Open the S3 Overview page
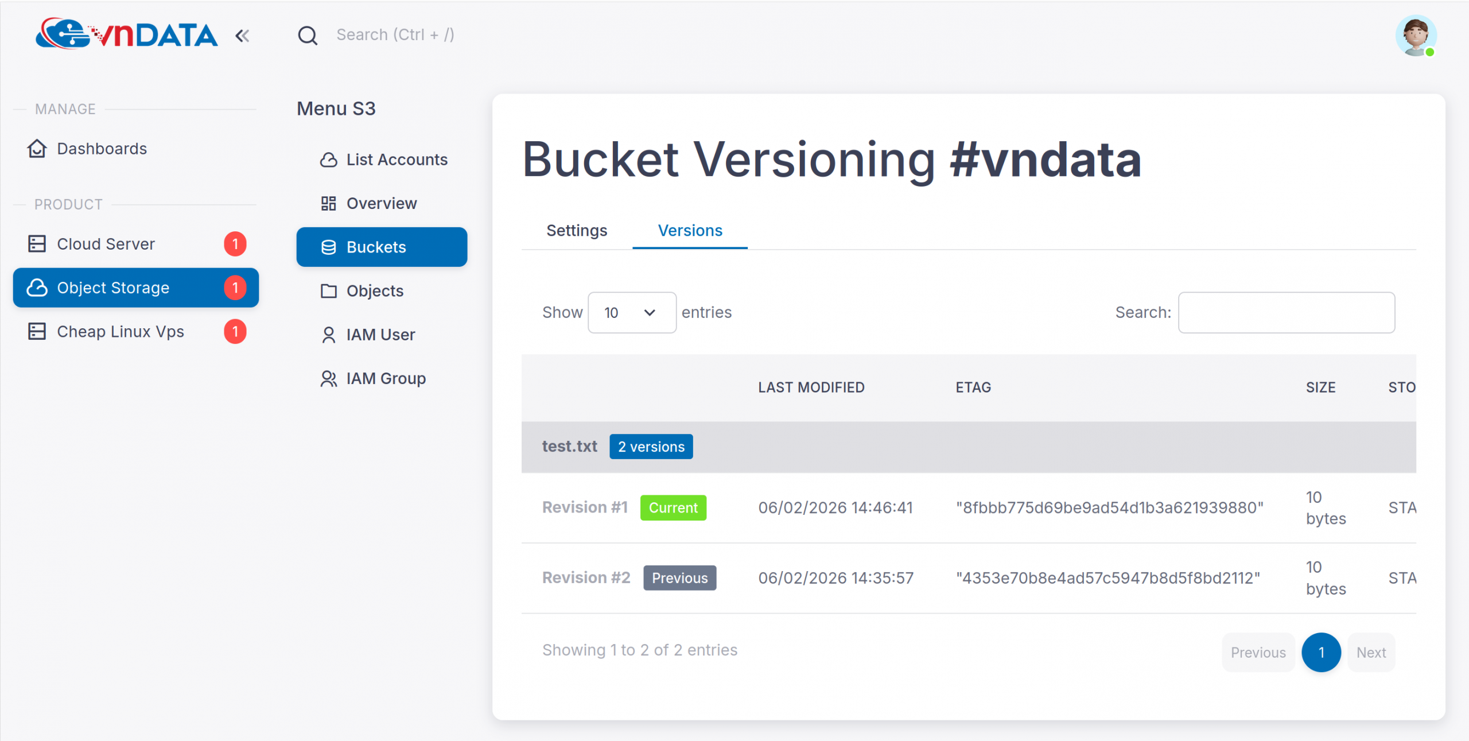Screen dimensions: 1469x741 [x=381, y=203]
